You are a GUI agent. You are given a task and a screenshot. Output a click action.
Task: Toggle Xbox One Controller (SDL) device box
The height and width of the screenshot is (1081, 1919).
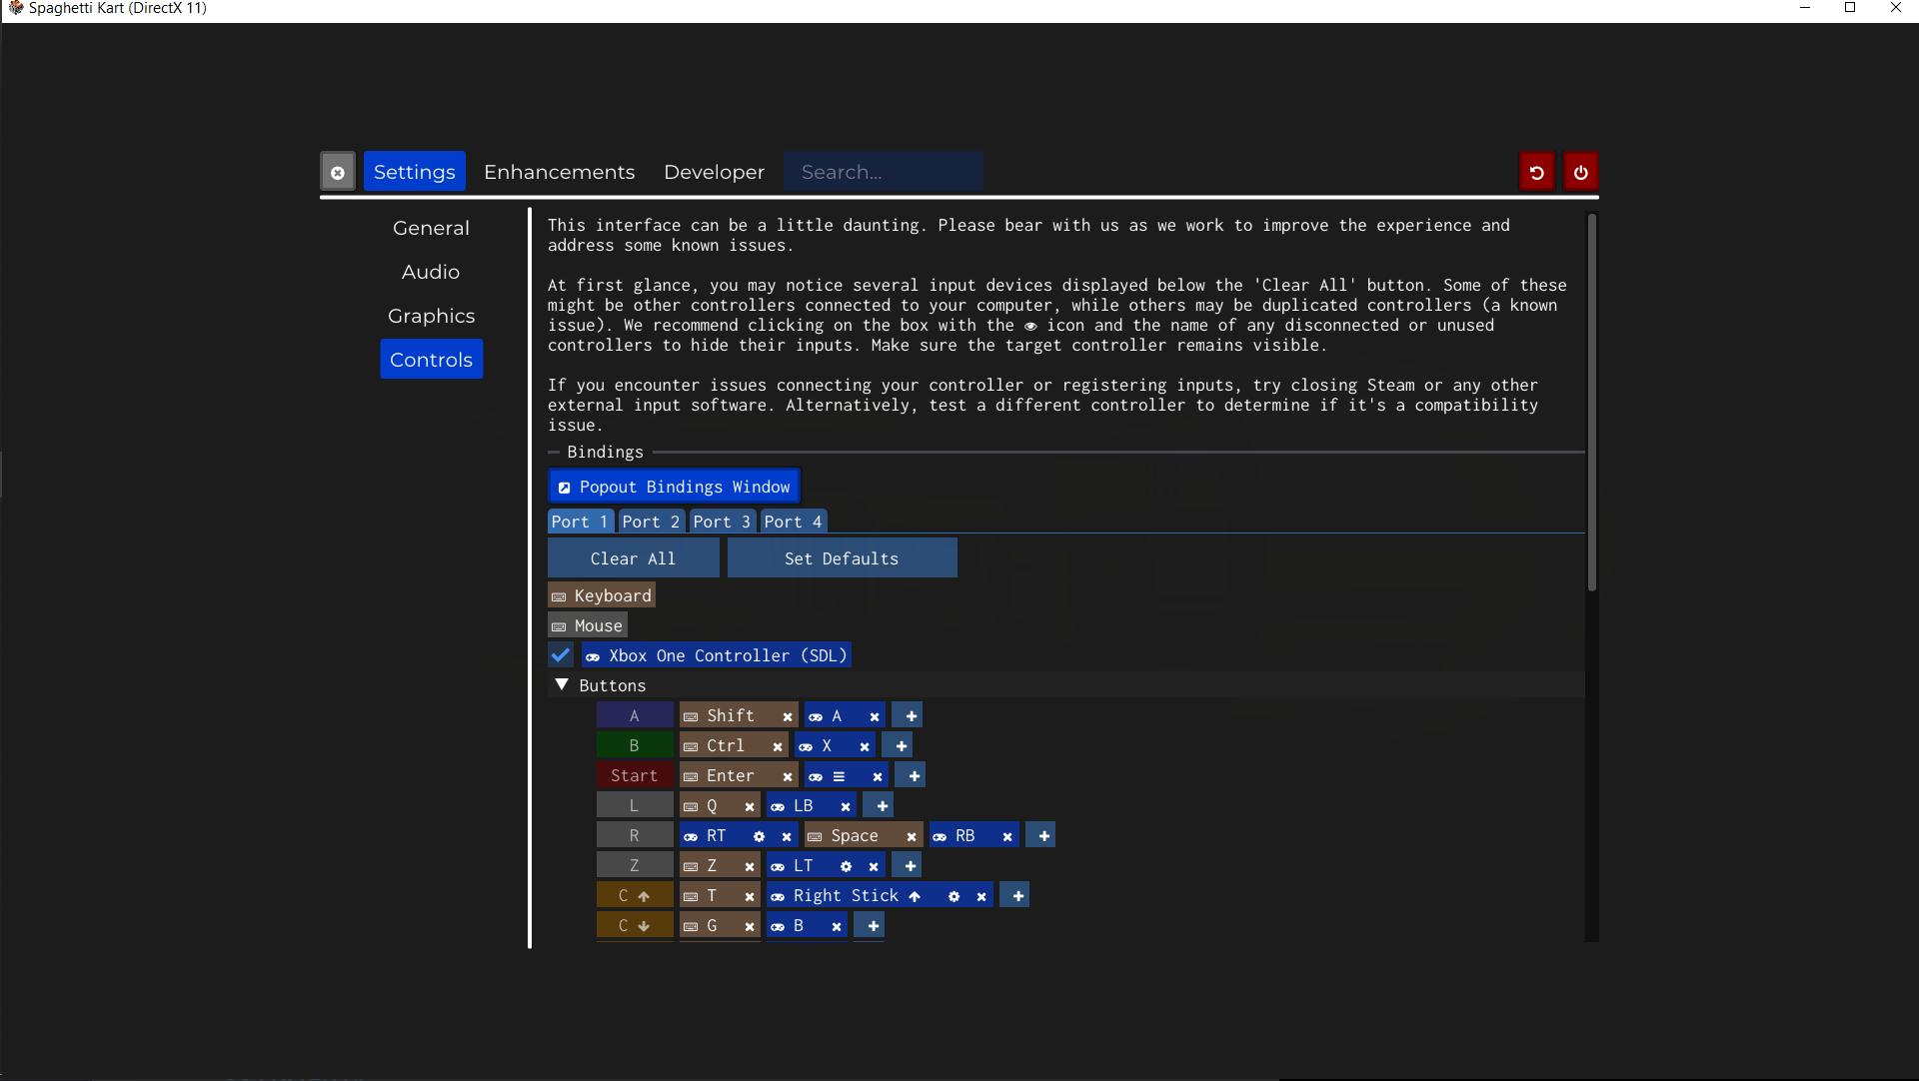(716, 655)
